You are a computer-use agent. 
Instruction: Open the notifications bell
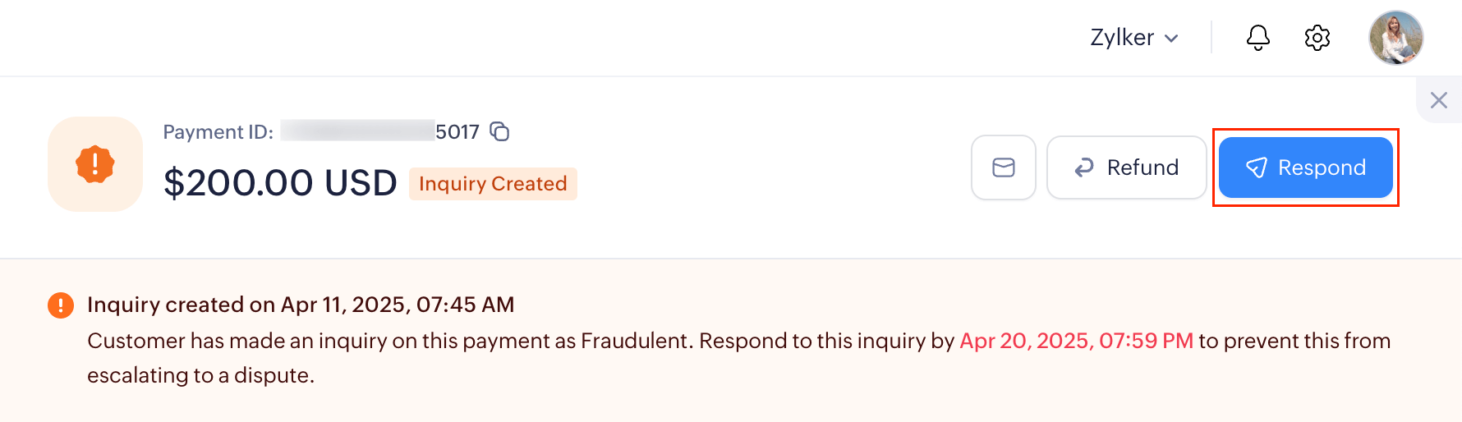1257,38
